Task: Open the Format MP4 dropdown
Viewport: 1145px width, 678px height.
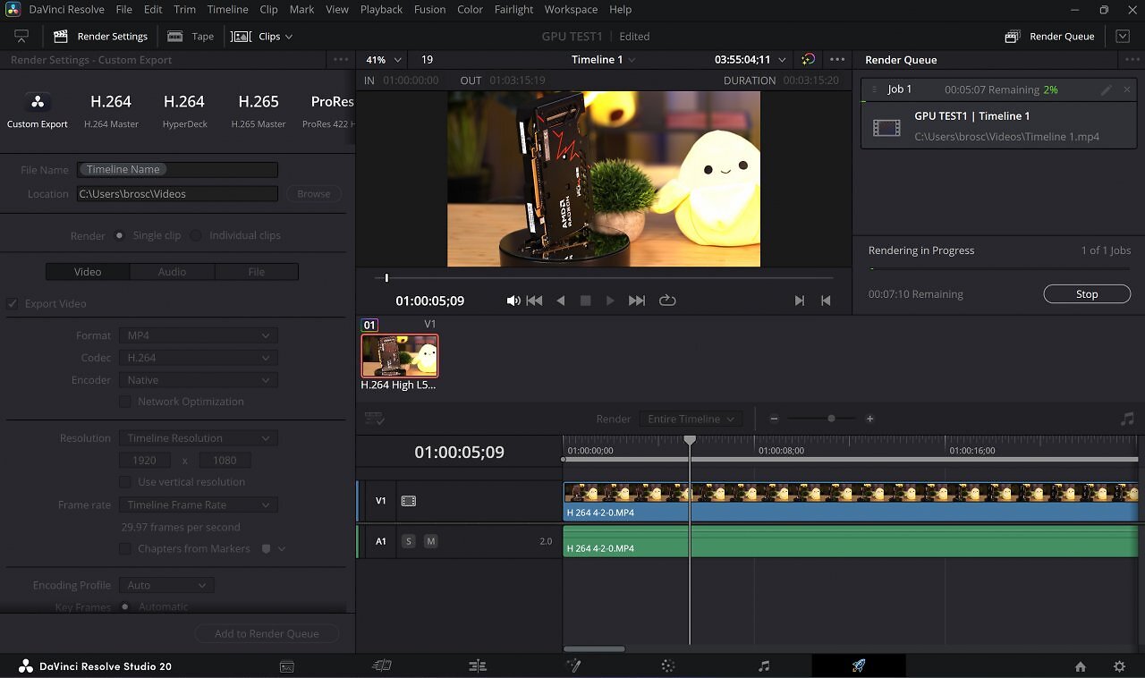Action: [x=198, y=335]
